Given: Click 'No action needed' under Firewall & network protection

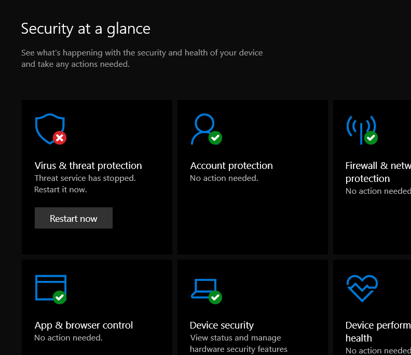Looking at the screenshot, I should click(x=378, y=191).
